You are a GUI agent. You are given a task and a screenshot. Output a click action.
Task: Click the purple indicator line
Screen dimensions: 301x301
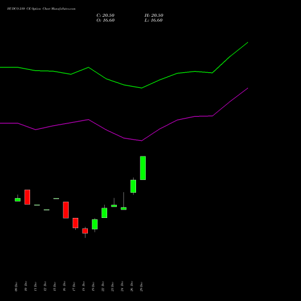pyautogui.click(x=124, y=138)
